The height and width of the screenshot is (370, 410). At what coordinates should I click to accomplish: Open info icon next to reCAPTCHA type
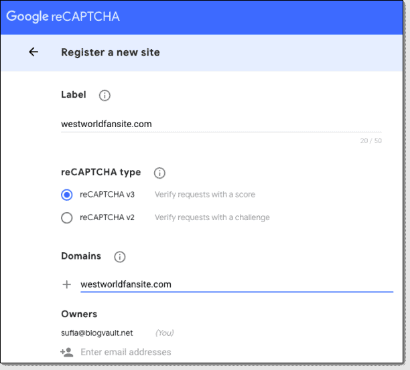pos(159,173)
